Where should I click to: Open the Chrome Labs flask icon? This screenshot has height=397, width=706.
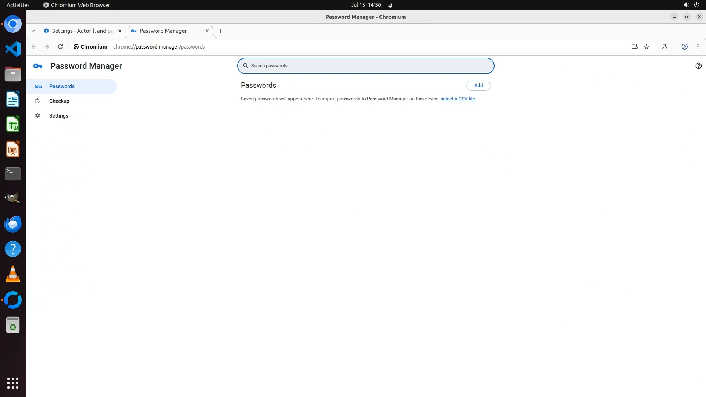click(x=665, y=47)
